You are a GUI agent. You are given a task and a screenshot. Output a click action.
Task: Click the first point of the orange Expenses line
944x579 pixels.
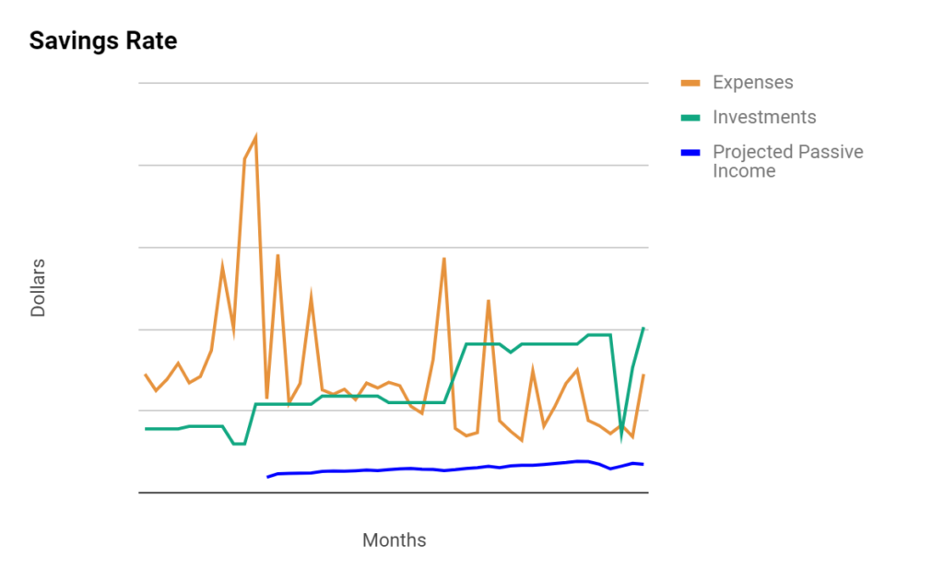pyautogui.click(x=145, y=375)
